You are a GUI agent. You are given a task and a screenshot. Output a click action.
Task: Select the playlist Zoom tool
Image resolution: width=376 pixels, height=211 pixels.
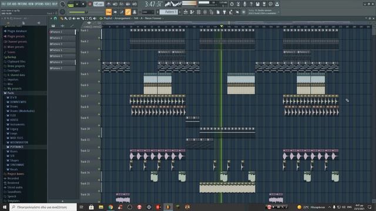[x=90, y=18]
